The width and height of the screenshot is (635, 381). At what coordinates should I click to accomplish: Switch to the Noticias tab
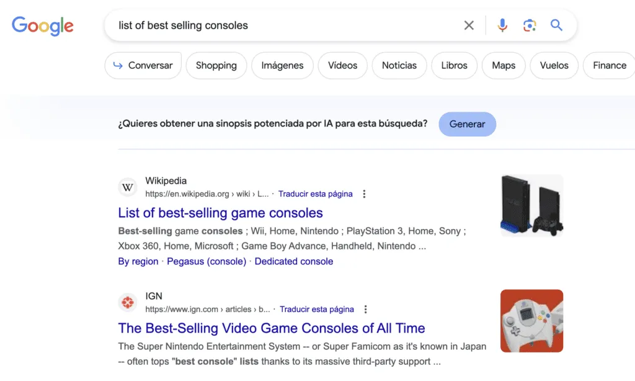click(x=399, y=65)
